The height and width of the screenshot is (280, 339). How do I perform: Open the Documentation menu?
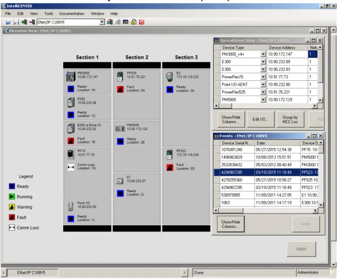tap(72, 13)
